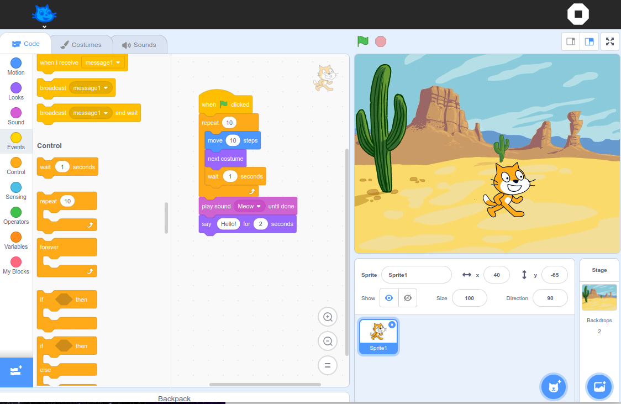Expand the Backpack panel

tap(174, 398)
